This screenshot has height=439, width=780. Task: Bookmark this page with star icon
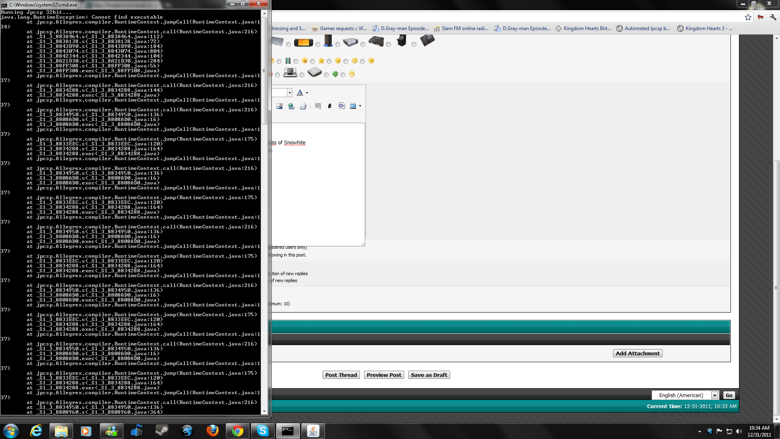[748, 17]
